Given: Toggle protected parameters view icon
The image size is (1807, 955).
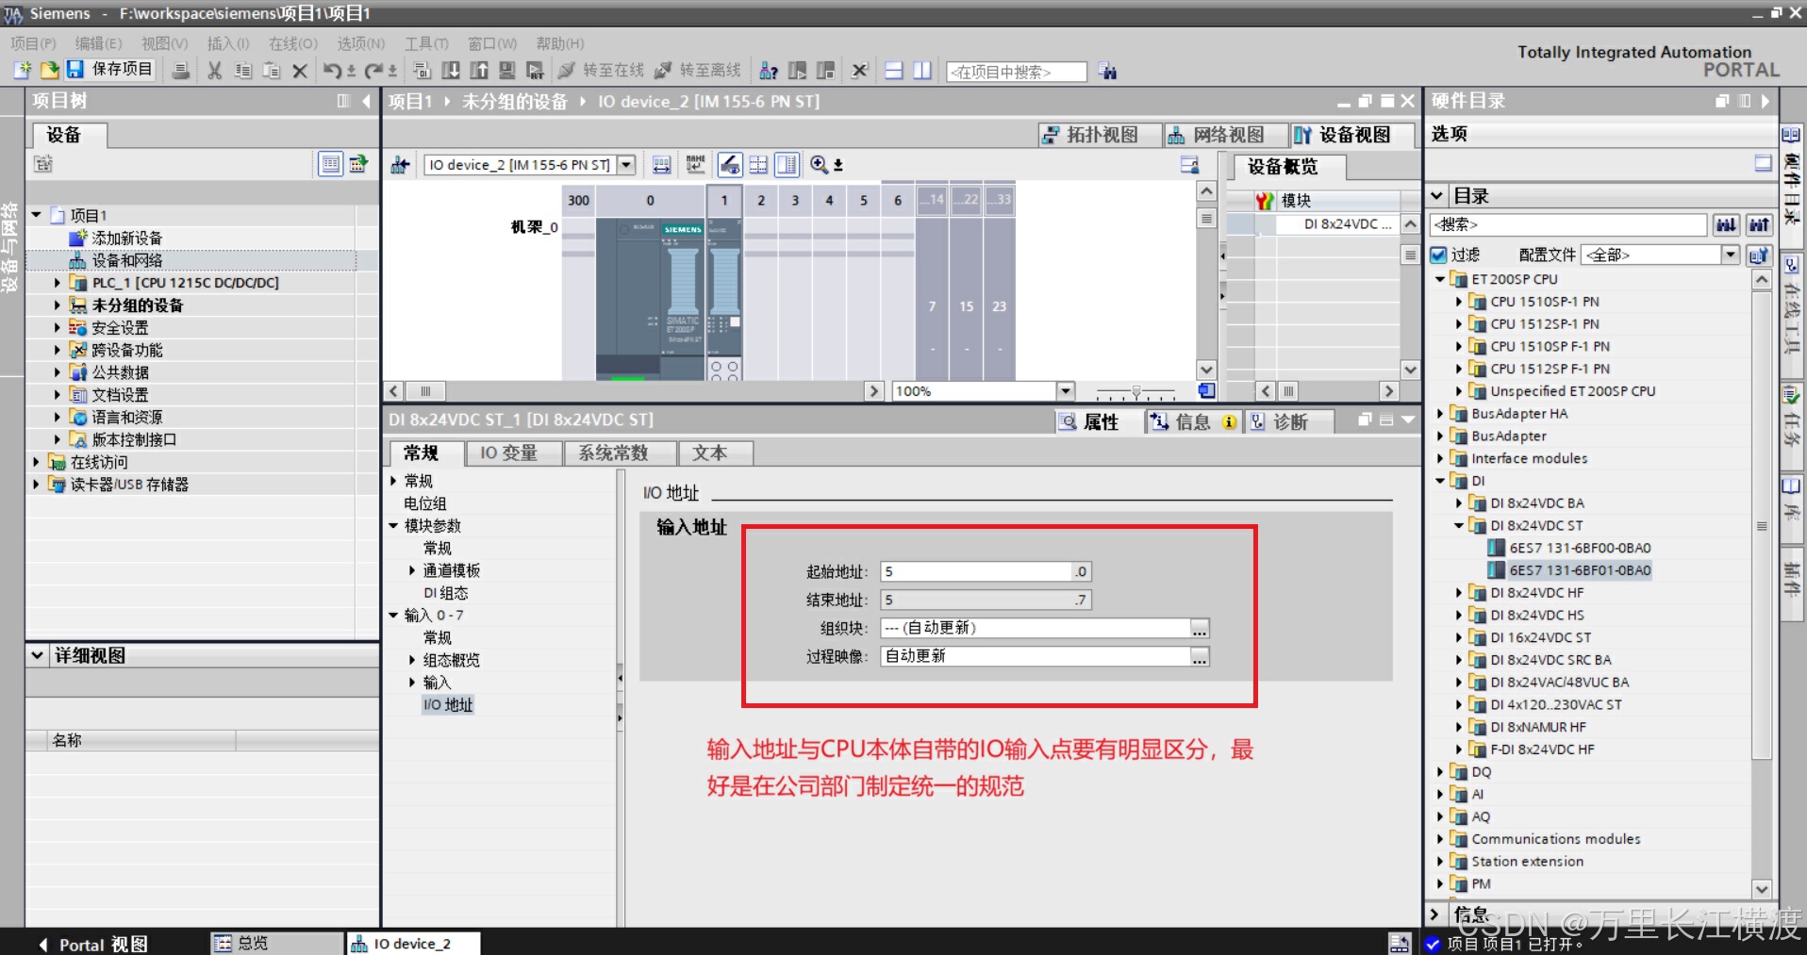Looking at the screenshot, I should click(730, 165).
